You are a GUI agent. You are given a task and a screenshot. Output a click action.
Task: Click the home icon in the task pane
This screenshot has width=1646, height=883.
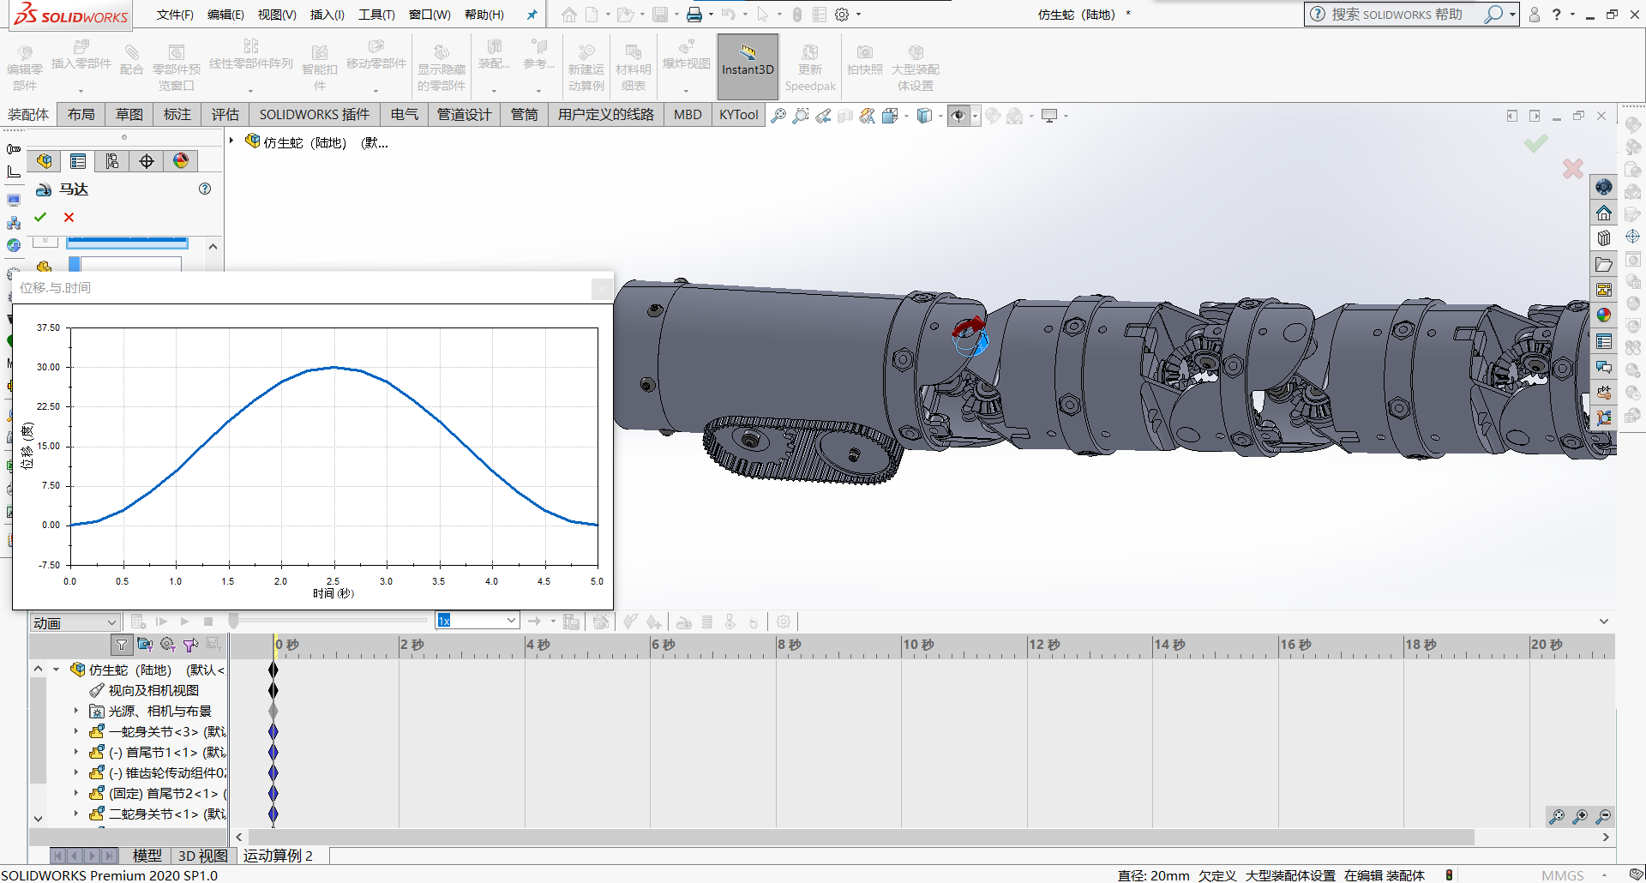(1604, 213)
